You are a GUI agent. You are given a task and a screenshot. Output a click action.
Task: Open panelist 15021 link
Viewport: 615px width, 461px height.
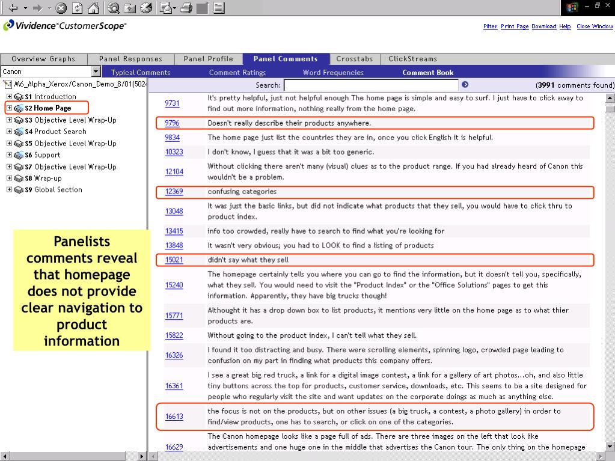(174, 260)
